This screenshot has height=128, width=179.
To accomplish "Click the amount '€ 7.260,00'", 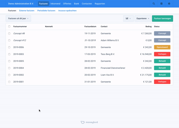I will pyautogui.click(x=146, y=33).
